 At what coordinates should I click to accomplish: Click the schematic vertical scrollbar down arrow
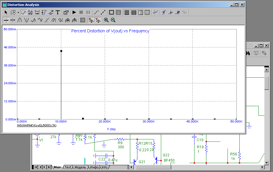[266, 163]
